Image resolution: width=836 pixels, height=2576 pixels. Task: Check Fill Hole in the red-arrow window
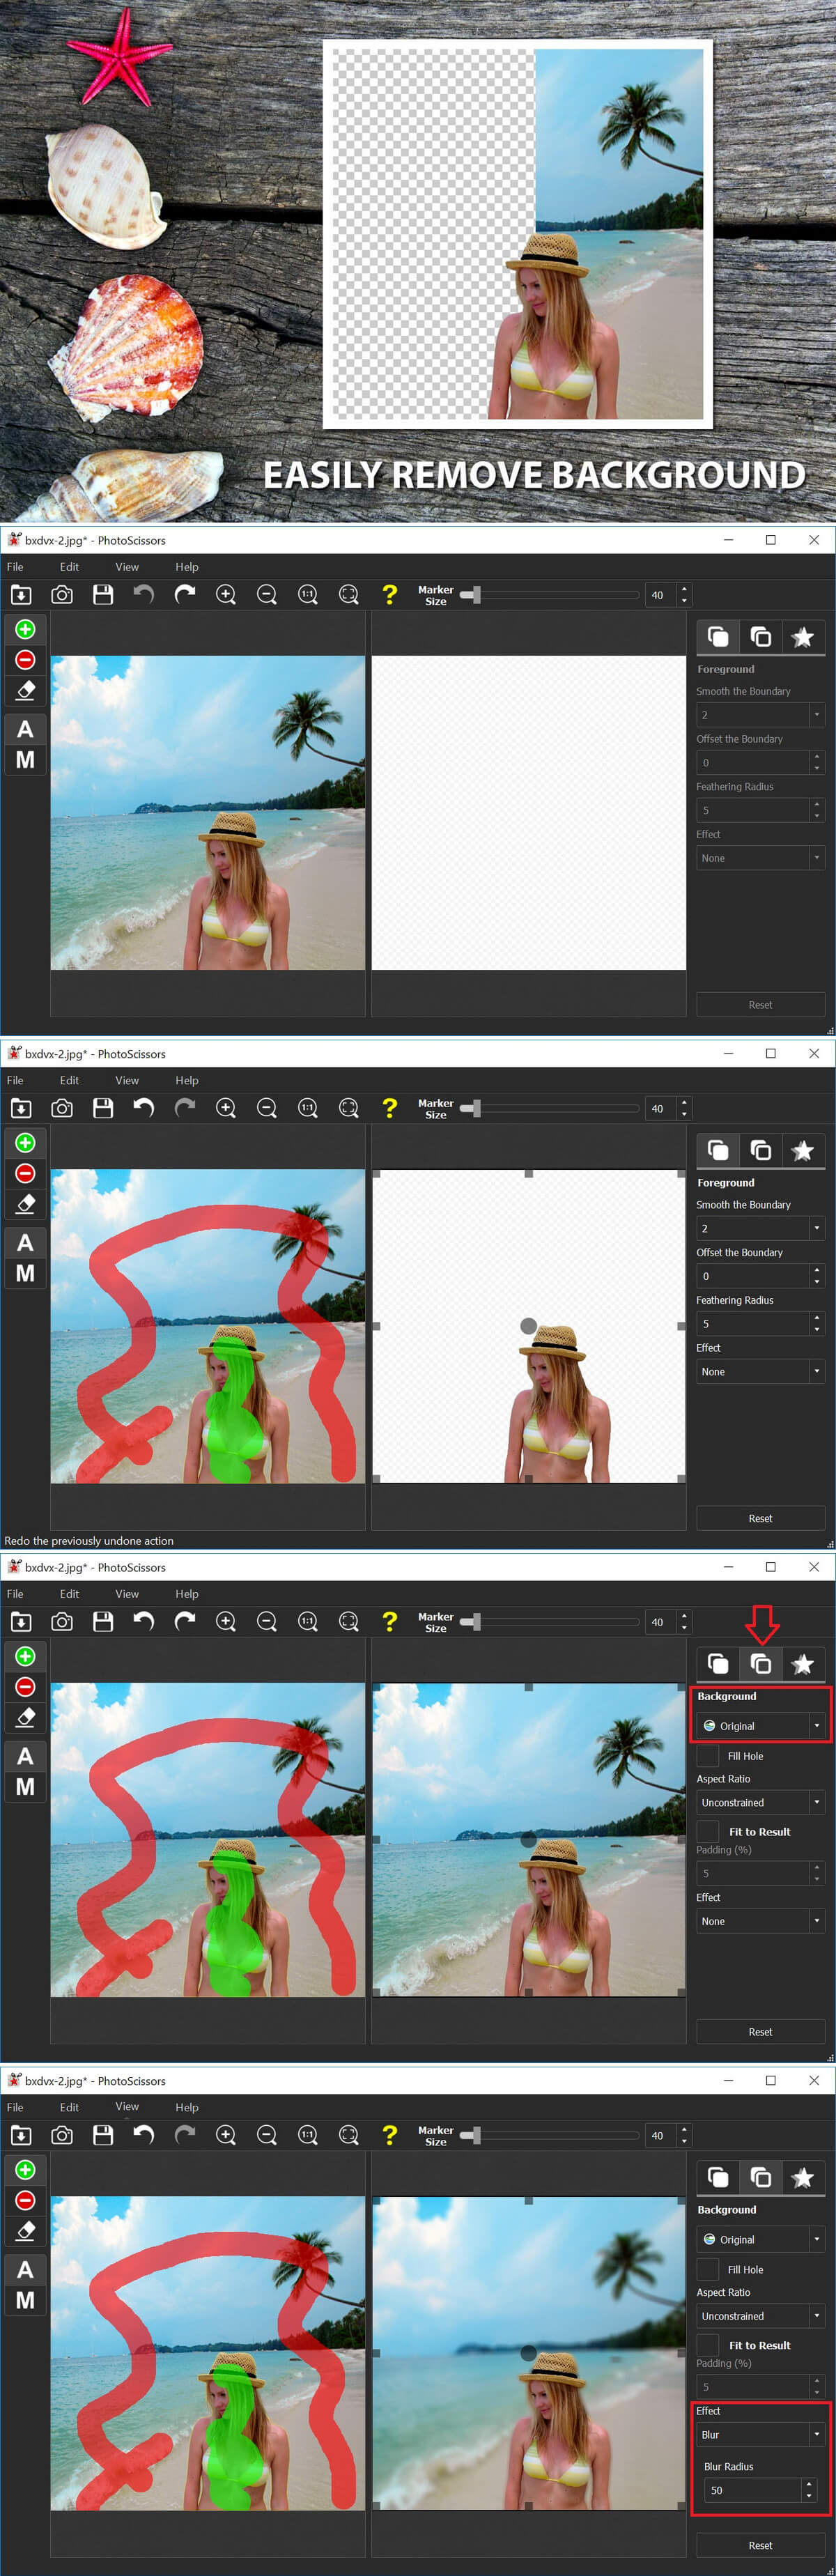tap(707, 1756)
